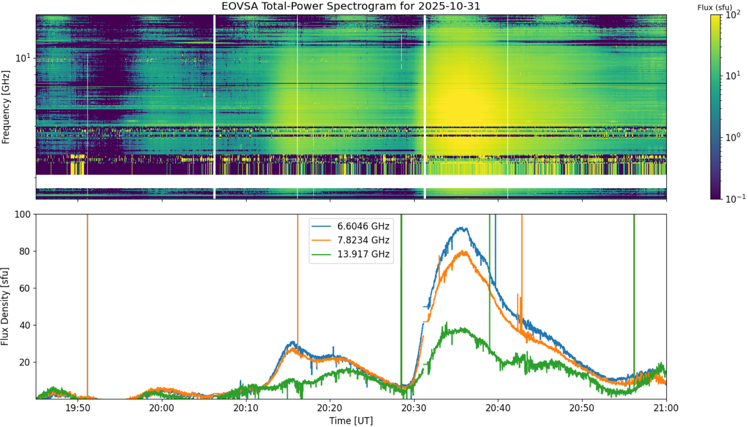748x427 pixels.
Task: Click the Frequency [GHz] axis label
Action: 5,107
